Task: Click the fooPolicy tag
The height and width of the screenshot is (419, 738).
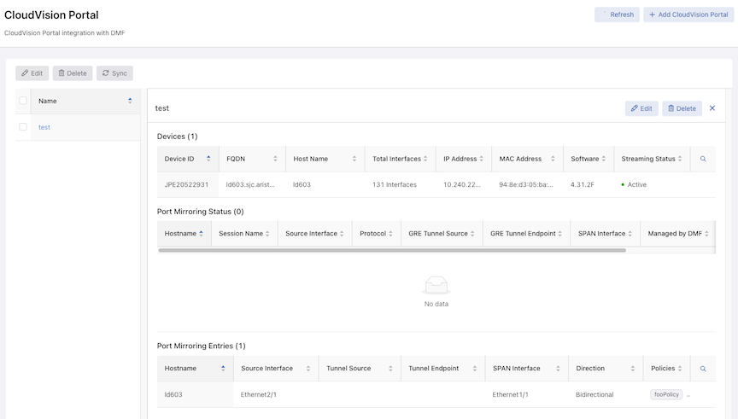Action: 666,394
